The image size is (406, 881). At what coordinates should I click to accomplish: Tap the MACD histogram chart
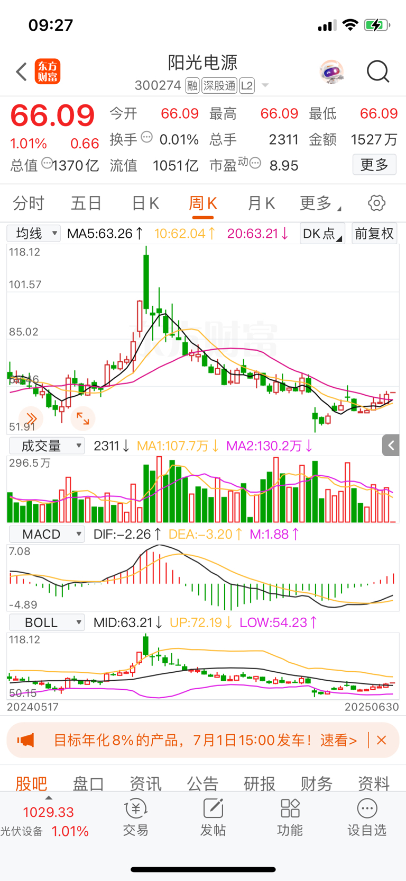[x=203, y=577]
